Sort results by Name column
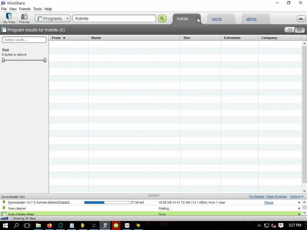This screenshot has height=230, width=307. point(134,38)
